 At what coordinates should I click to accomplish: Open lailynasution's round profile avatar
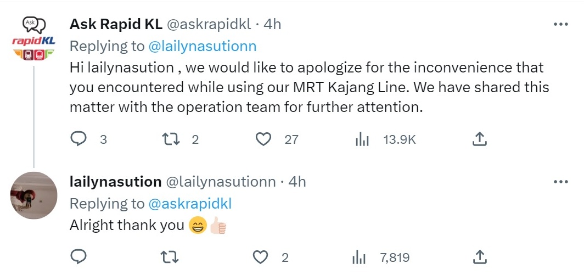pyautogui.click(x=34, y=195)
